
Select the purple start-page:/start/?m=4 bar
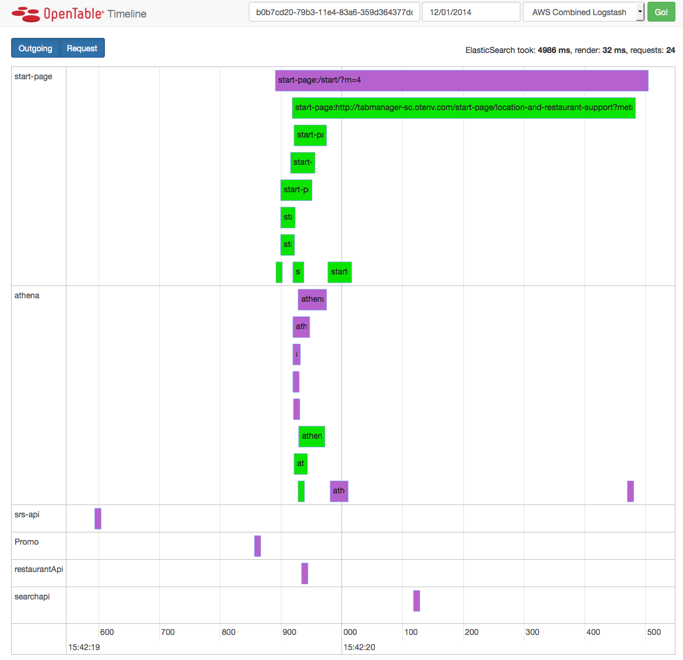461,80
